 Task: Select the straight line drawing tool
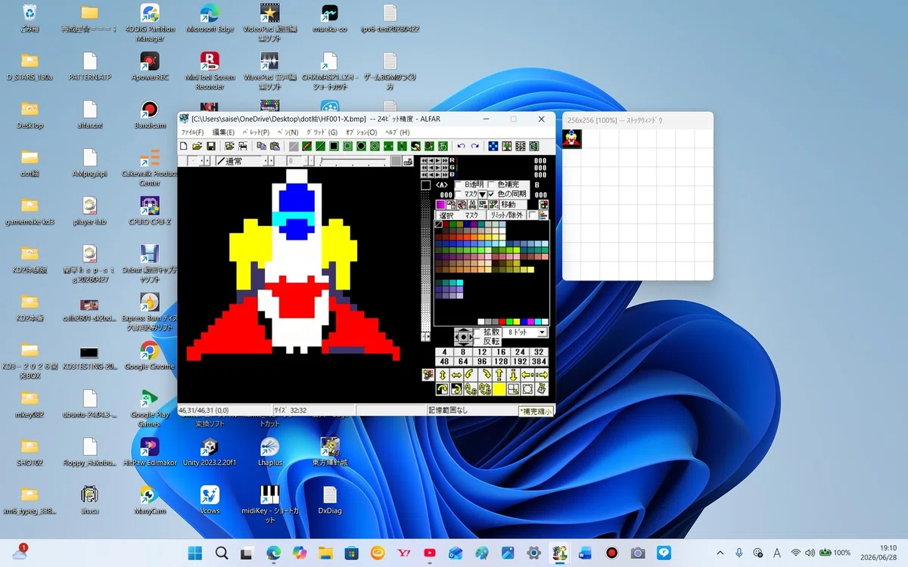click(320, 146)
